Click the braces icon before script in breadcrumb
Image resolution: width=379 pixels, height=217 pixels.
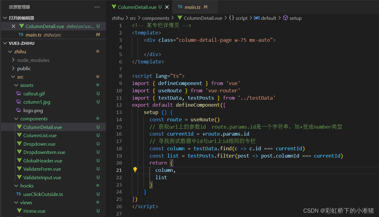[231, 18]
